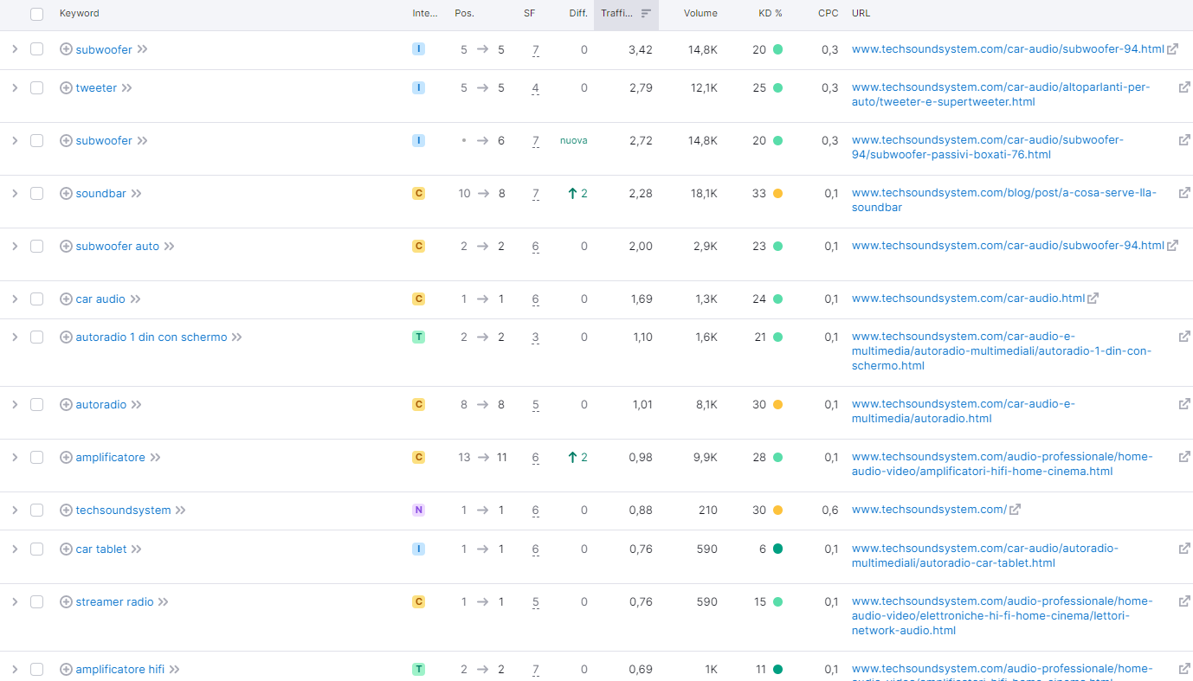Check the box for the tweeter row
Screen dimensions: 1193x681
36,87
